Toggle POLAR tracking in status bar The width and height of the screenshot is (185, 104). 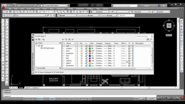[46, 99]
